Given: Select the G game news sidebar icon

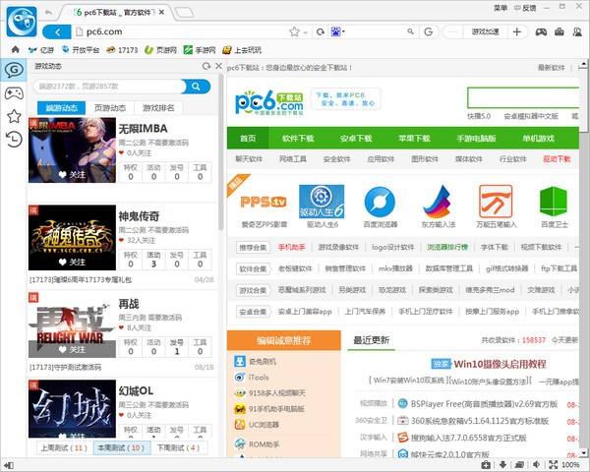Looking at the screenshot, I should [x=14, y=70].
